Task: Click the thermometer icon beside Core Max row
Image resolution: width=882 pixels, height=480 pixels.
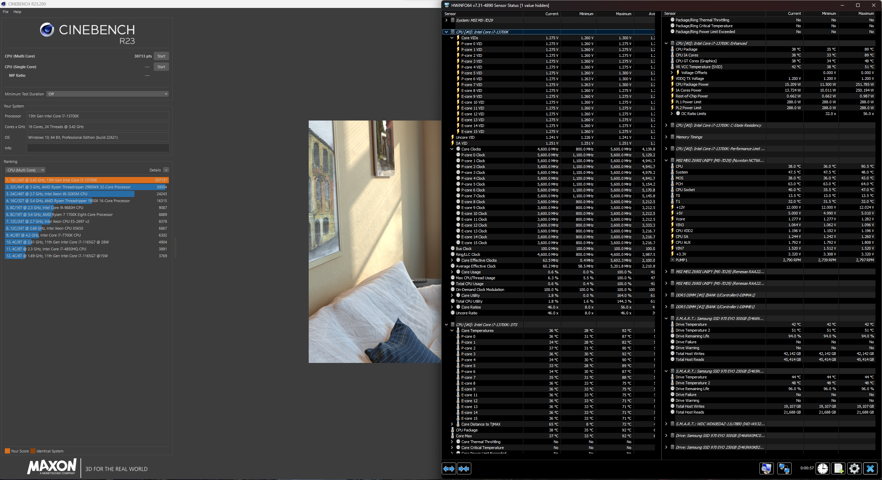Action: coord(453,436)
